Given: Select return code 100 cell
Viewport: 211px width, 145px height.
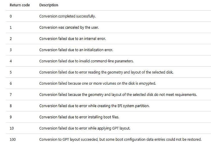Looking at the screenshot, I should pyautogui.click(x=13, y=139).
